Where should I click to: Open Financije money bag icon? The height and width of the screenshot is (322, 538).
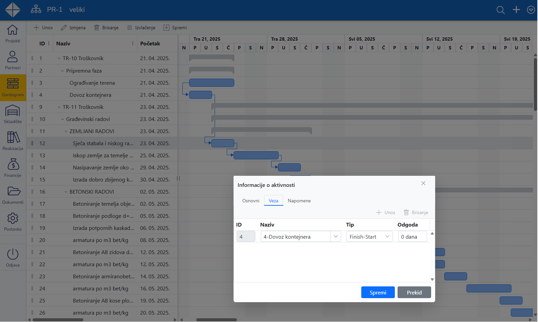[13, 164]
